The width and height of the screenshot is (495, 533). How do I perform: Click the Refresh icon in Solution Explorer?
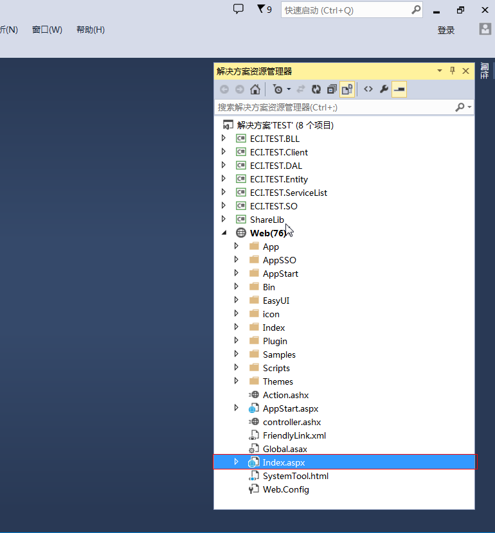click(316, 89)
